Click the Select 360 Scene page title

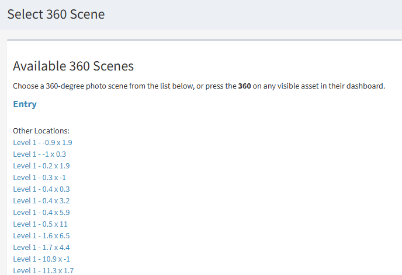click(56, 14)
